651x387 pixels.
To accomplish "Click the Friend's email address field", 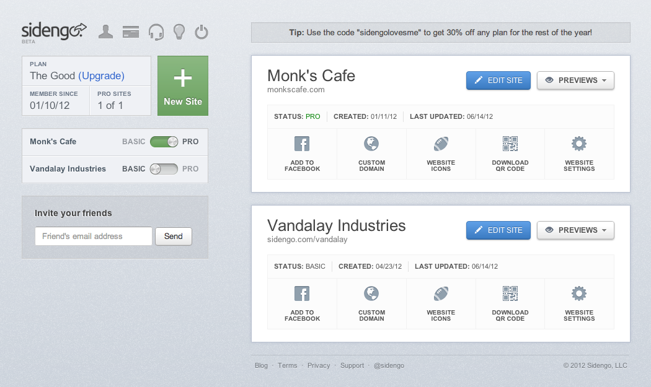I will pos(93,236).
